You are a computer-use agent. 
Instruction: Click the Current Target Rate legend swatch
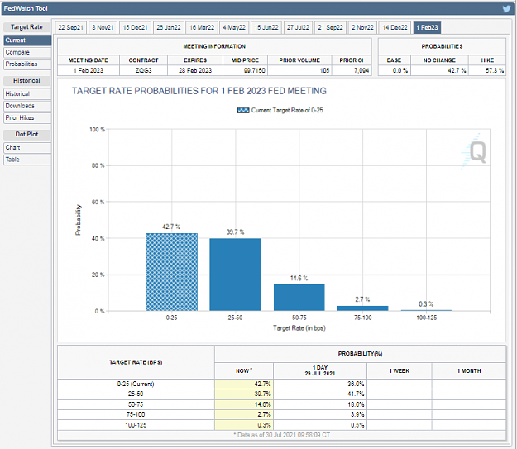pos(243,111)
